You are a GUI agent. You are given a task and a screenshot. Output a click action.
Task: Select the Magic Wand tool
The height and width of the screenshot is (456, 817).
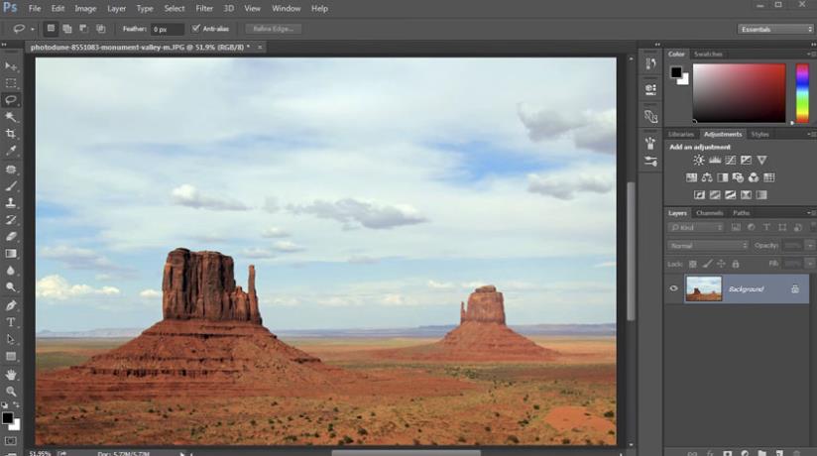11,117
